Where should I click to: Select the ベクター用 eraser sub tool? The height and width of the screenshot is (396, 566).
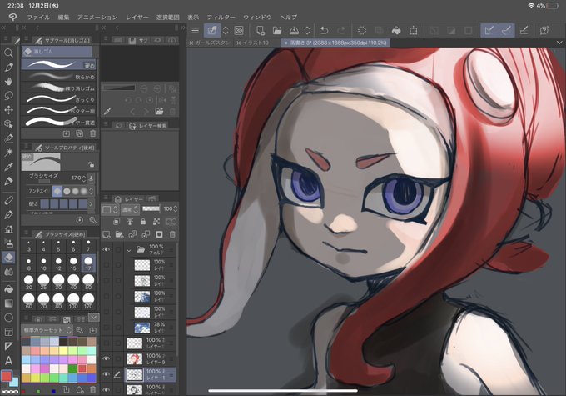point(59,110)
